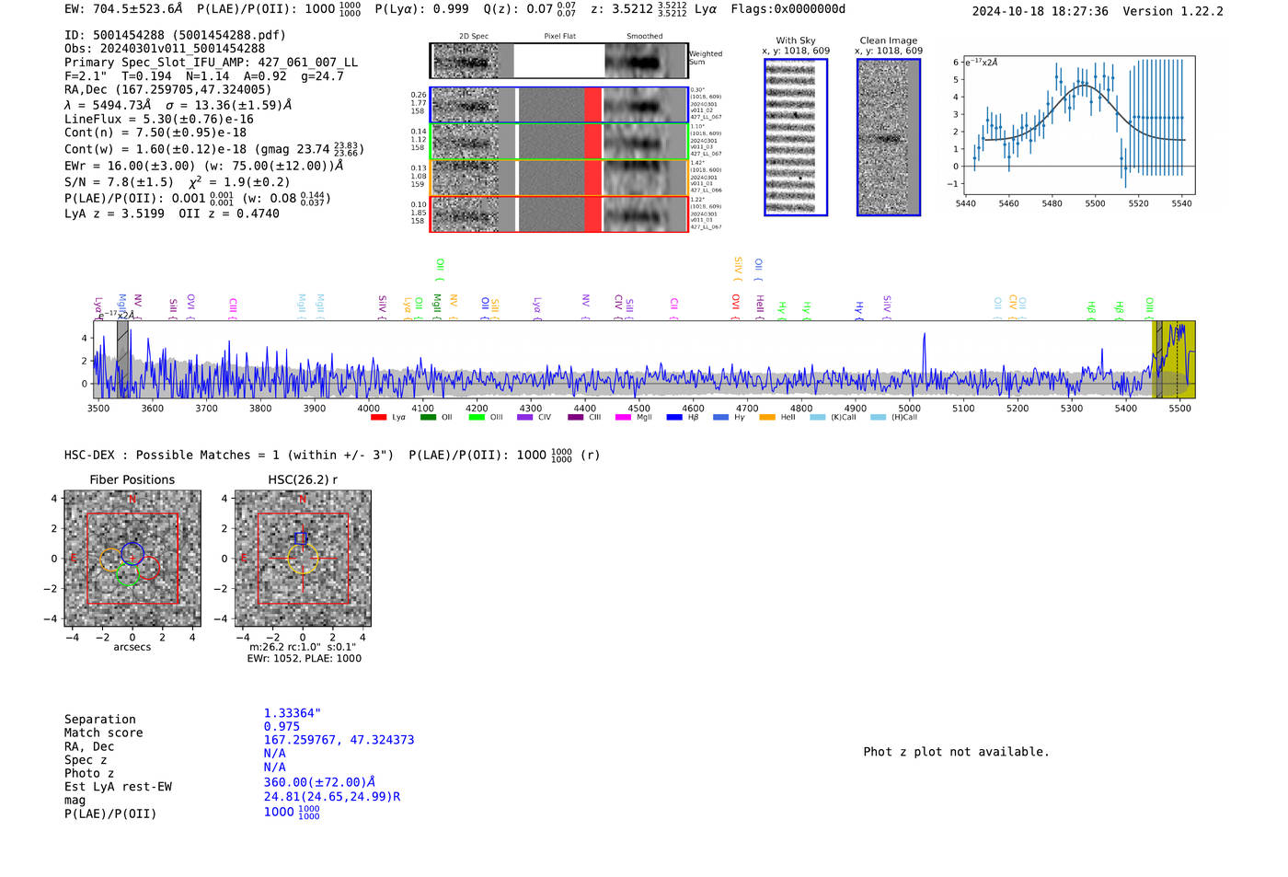Click the Smoothed column header
This screenshot has height=877, width=1288.
click(x=645, y=36)
